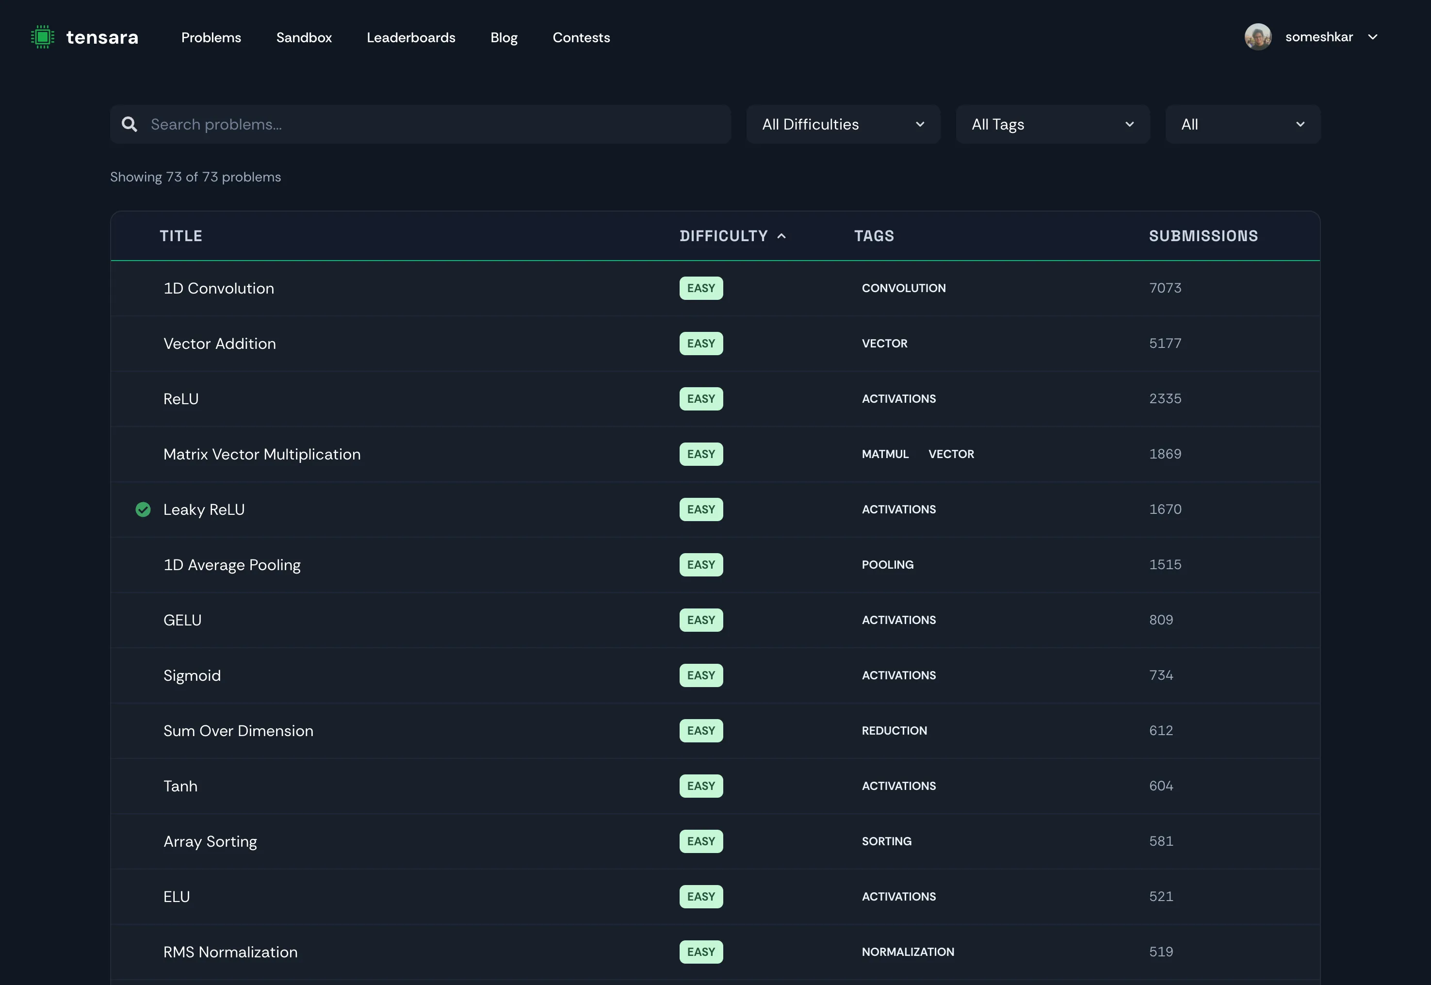Expand the All status dropdown

(1242, 125)
